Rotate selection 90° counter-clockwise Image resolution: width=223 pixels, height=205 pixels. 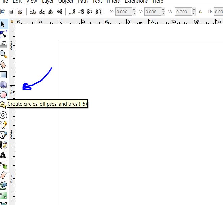[33, 12]
